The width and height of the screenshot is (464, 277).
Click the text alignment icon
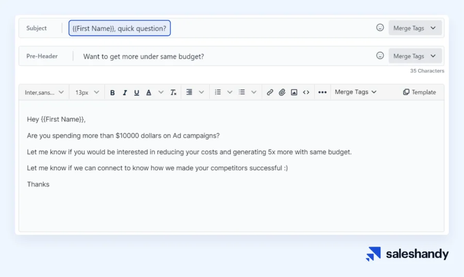pyautogui.click(x=189, y=92)
